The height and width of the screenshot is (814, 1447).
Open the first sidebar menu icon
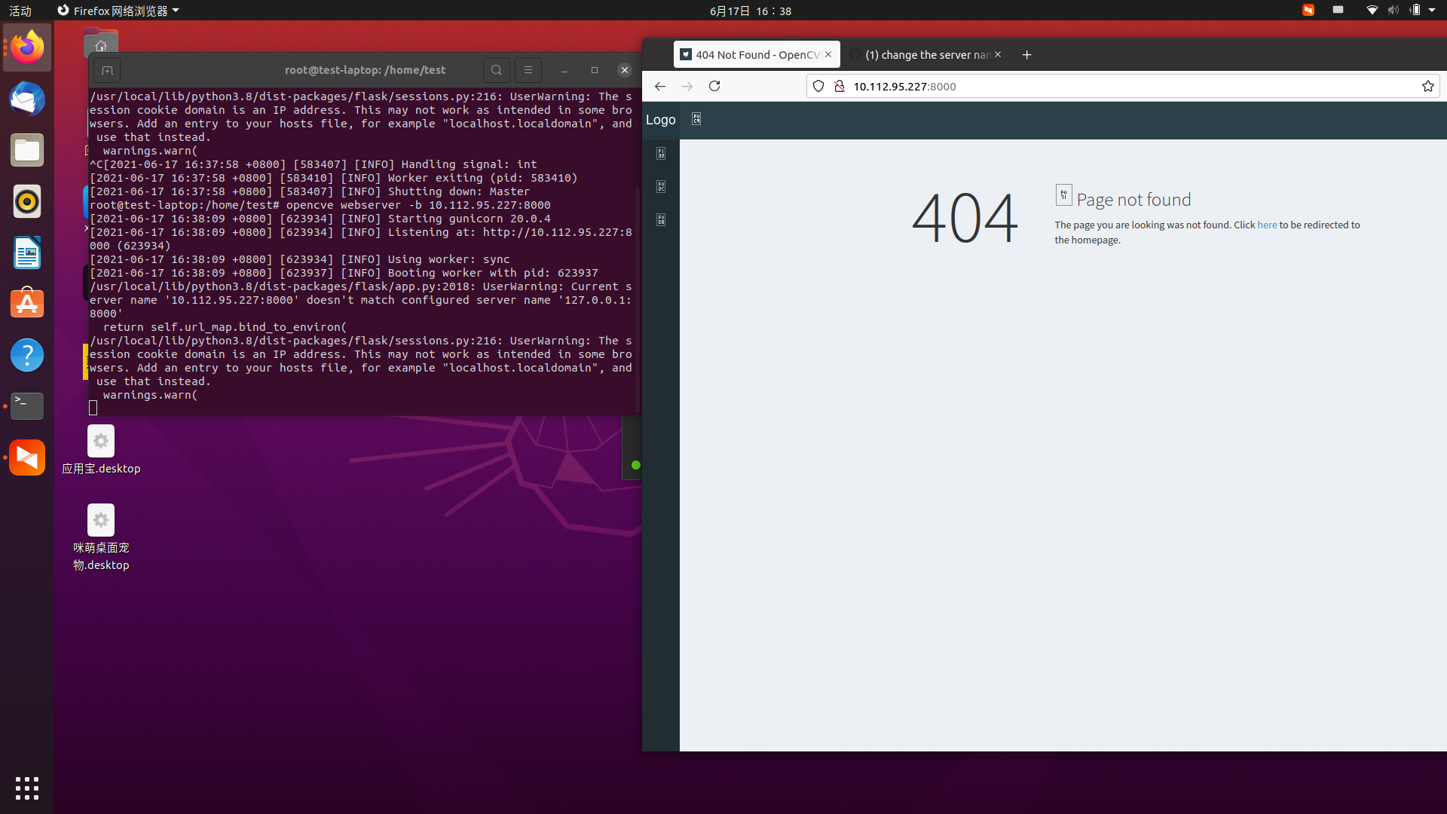(661, 154)
